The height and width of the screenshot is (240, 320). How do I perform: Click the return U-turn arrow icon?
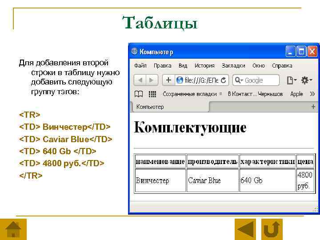click(272, 229)
